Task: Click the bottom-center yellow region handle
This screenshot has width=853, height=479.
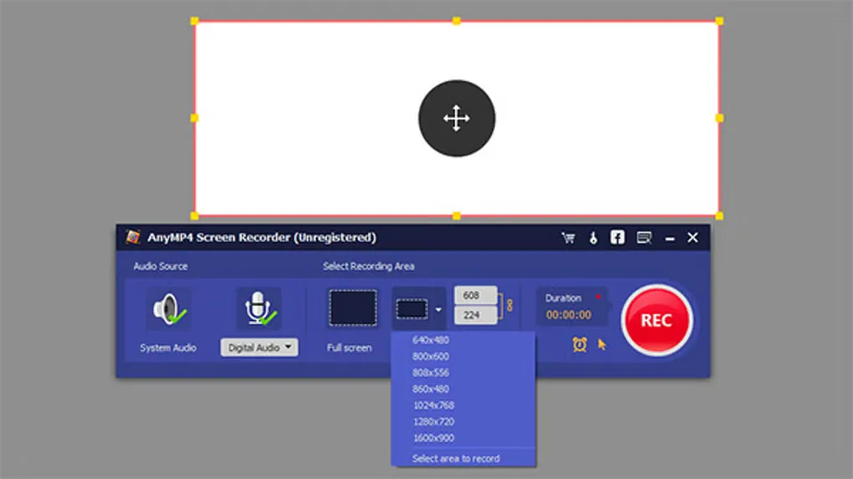Action: pos(457,216)
